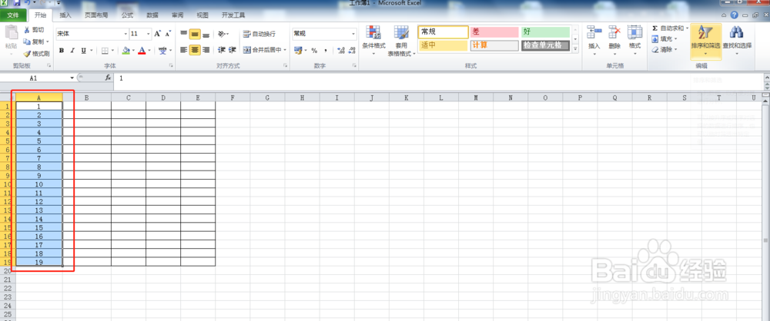
Task: Open the Name Box dropdown arrow
Action: (72, 78)
